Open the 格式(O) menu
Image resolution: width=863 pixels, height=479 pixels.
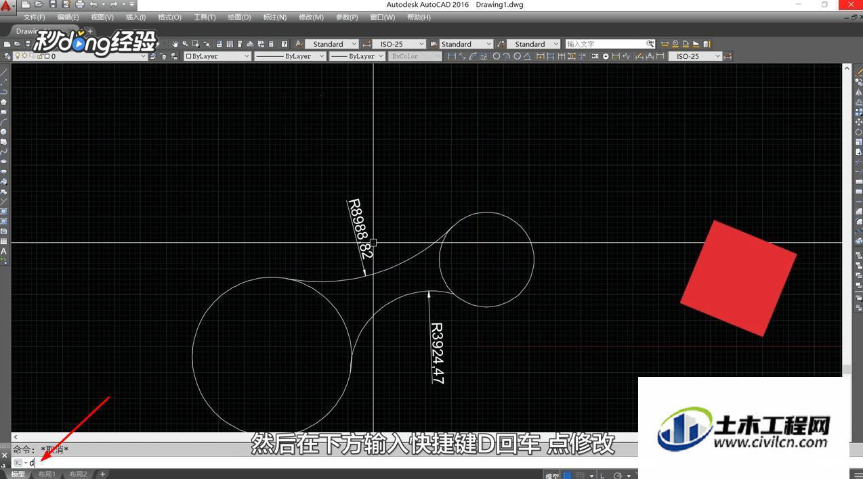(x=169, y=17)
